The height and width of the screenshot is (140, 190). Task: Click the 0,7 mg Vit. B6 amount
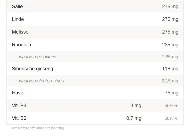click(x=134, y=118)
